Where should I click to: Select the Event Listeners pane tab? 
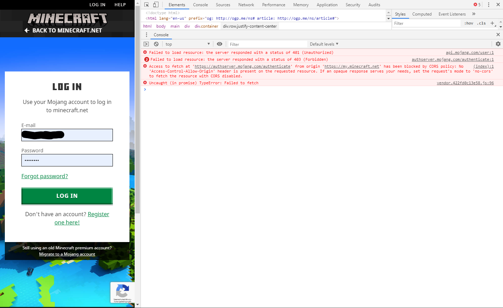click(452, 14)
